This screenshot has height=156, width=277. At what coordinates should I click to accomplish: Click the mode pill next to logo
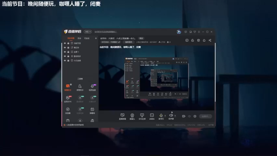pyautogui.click(x=88, y=32)
